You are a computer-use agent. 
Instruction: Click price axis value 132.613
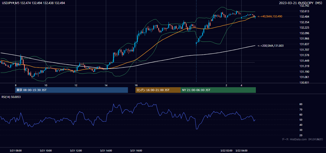pyautogui.click(x=304, y=11)
